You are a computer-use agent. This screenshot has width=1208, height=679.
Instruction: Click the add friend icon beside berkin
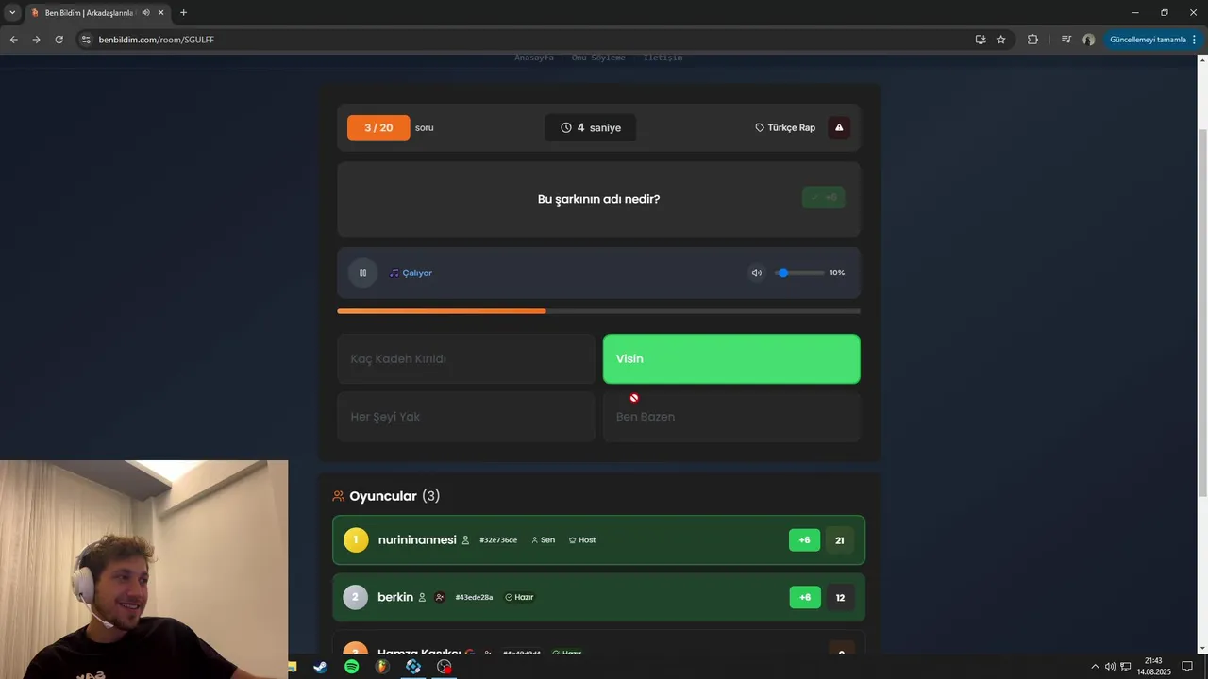440,597
